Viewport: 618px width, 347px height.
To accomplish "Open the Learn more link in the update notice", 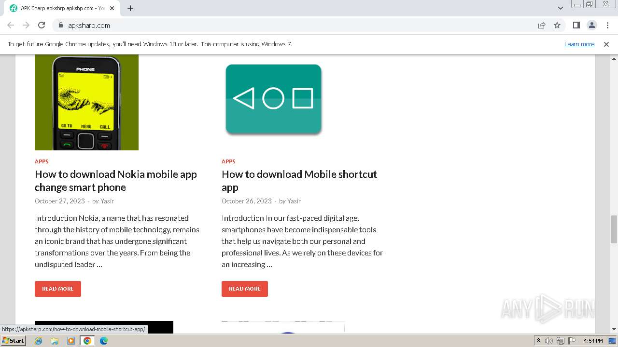I will click(x=579, y=44).
